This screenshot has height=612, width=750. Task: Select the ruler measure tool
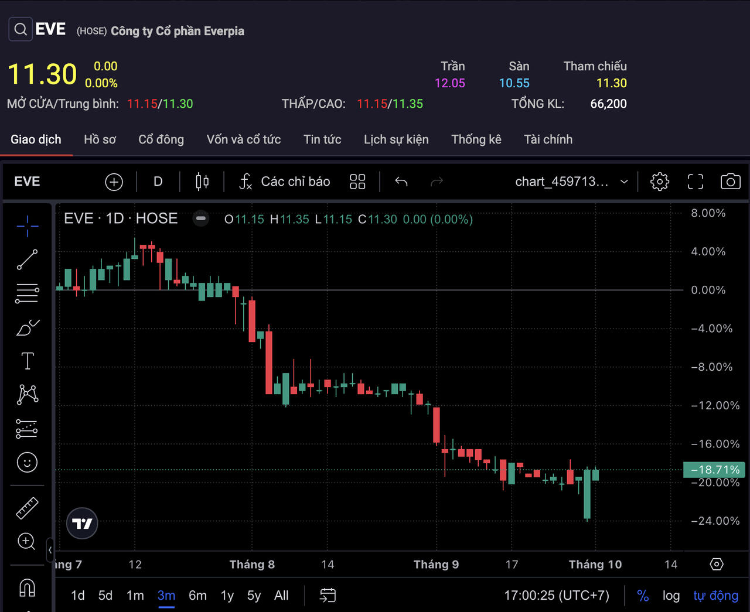[27, 508]
